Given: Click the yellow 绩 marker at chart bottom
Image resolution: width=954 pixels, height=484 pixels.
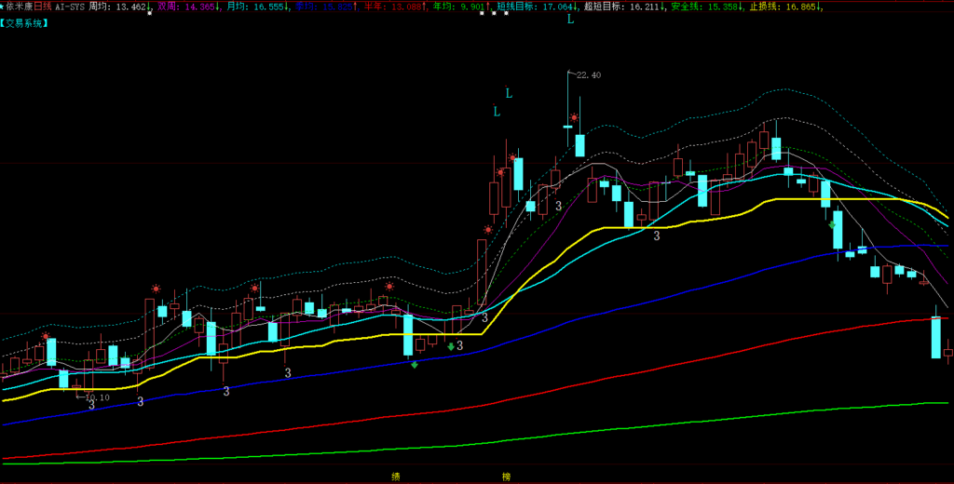Looking at the screenshot, I should point(395,477).
